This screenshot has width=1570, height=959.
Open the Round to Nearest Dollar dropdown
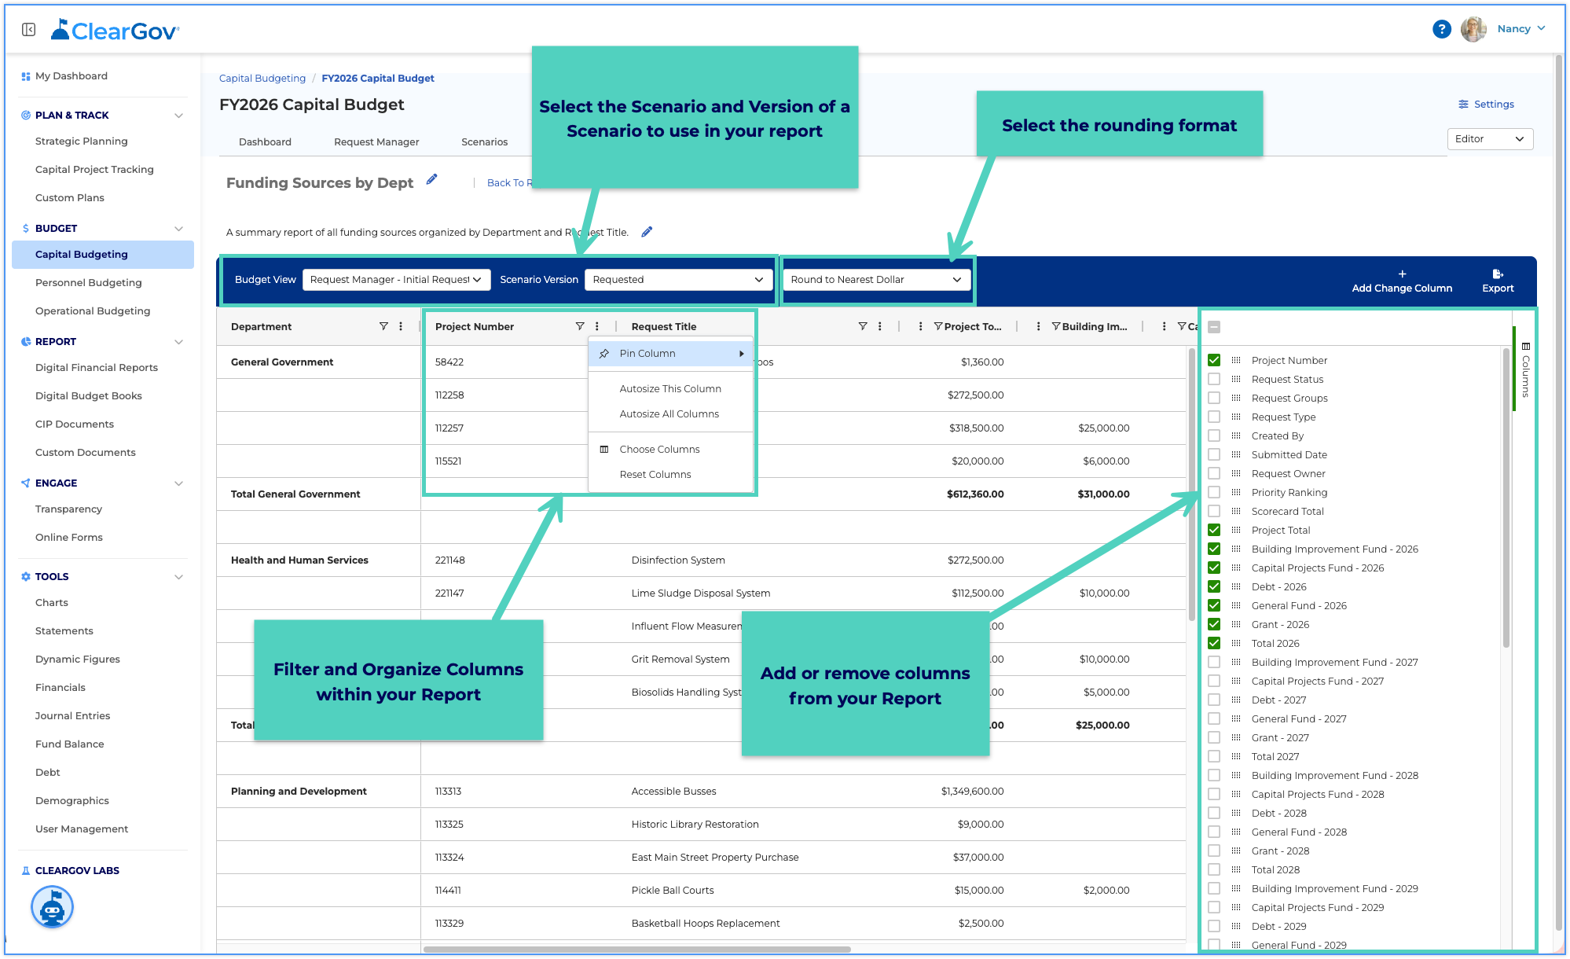click(876, 280)
